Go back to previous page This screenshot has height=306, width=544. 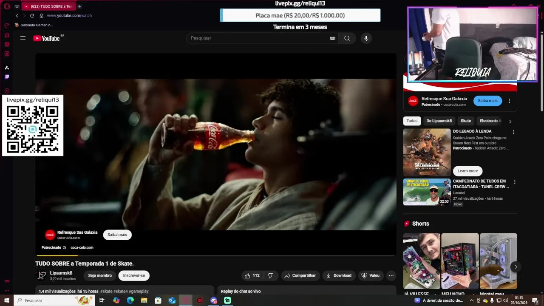17,16
